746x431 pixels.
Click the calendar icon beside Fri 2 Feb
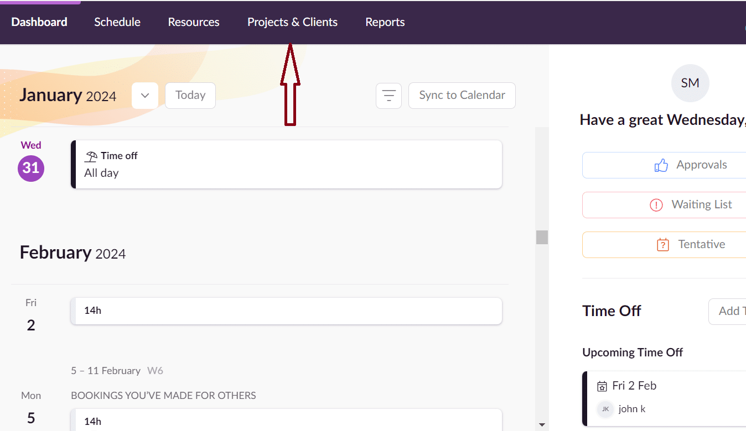pos(602,386)
